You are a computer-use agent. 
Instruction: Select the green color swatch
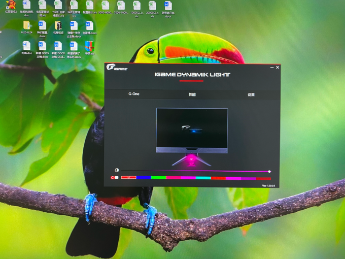pos(158,178)
